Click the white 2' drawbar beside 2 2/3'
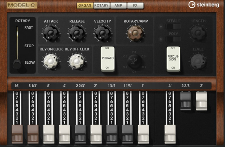The height and width of the screenshot is (147, 225). (96, 134)
